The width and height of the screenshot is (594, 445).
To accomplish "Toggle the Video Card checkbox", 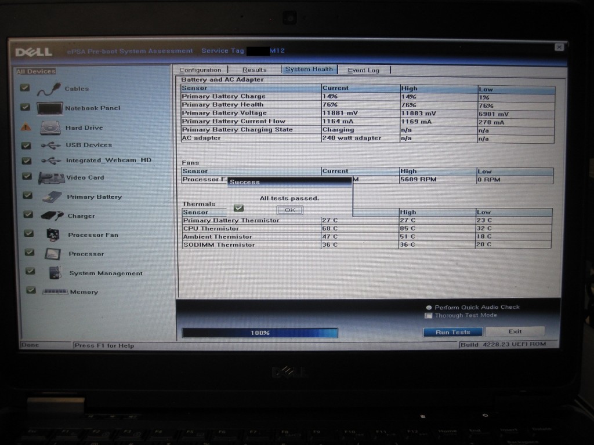I will click(x=27, y=176).
